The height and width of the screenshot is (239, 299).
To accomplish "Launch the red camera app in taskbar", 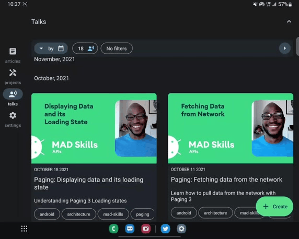I will coord(146,229).
